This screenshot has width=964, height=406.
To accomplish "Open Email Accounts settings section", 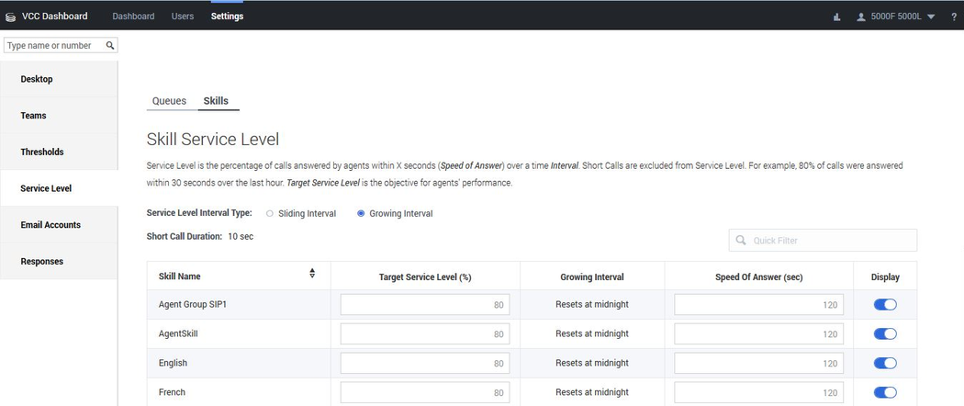I will [x=50, y=225].
